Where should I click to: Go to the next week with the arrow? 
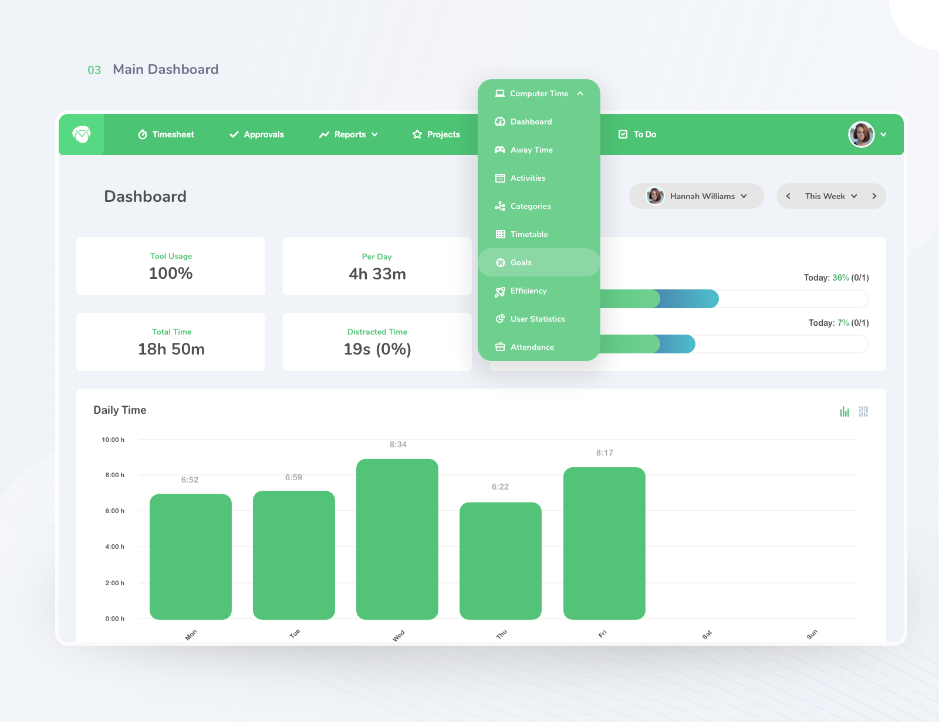(874, 196)
